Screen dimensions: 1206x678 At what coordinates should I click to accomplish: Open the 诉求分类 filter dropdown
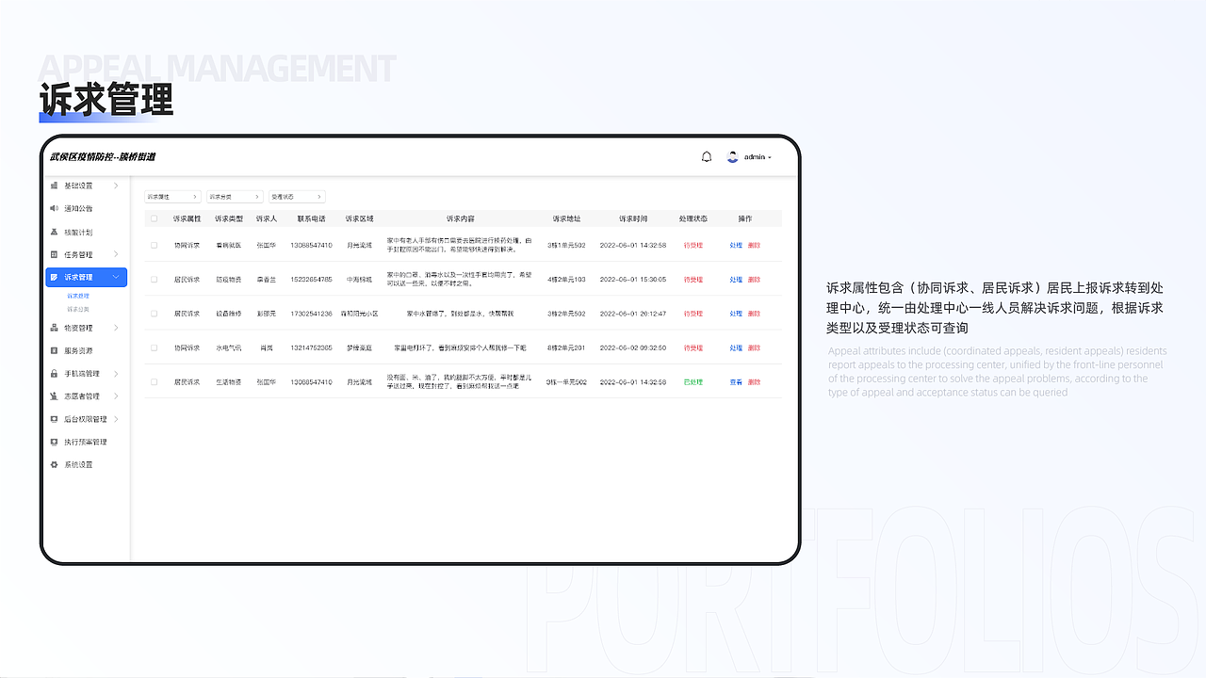coord(235,197)
